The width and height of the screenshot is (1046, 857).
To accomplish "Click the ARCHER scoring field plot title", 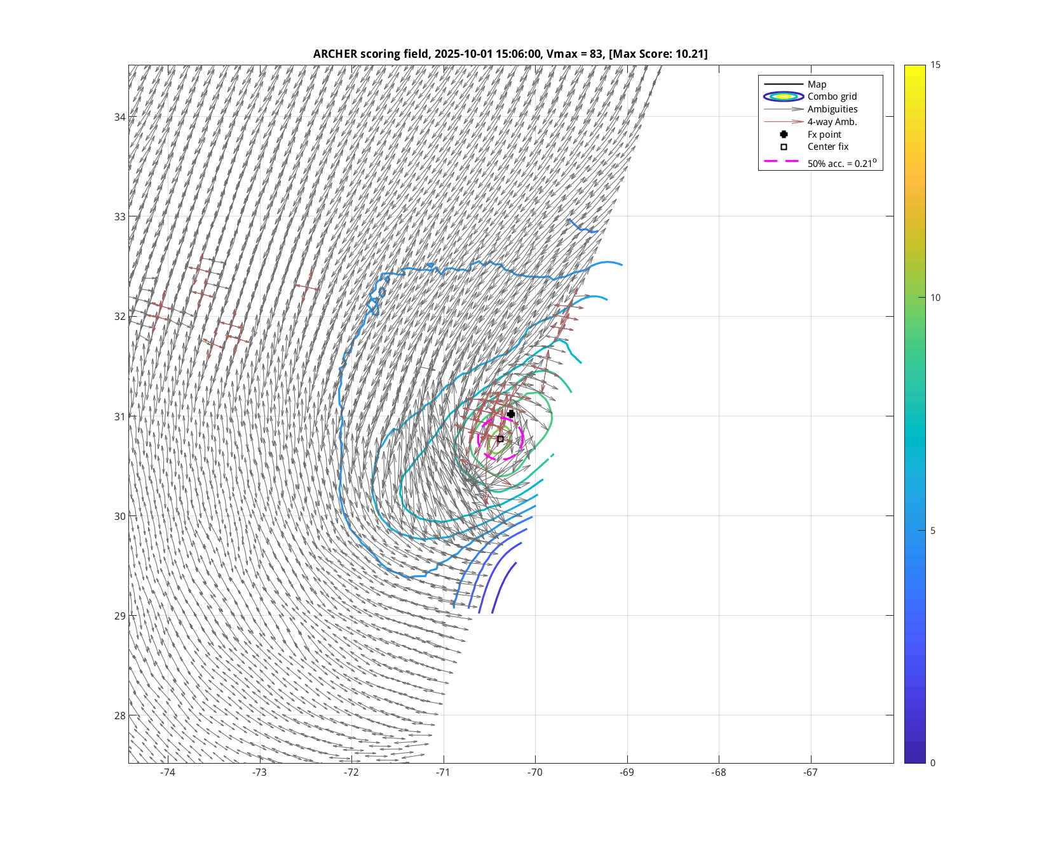I will click(510, 54).
